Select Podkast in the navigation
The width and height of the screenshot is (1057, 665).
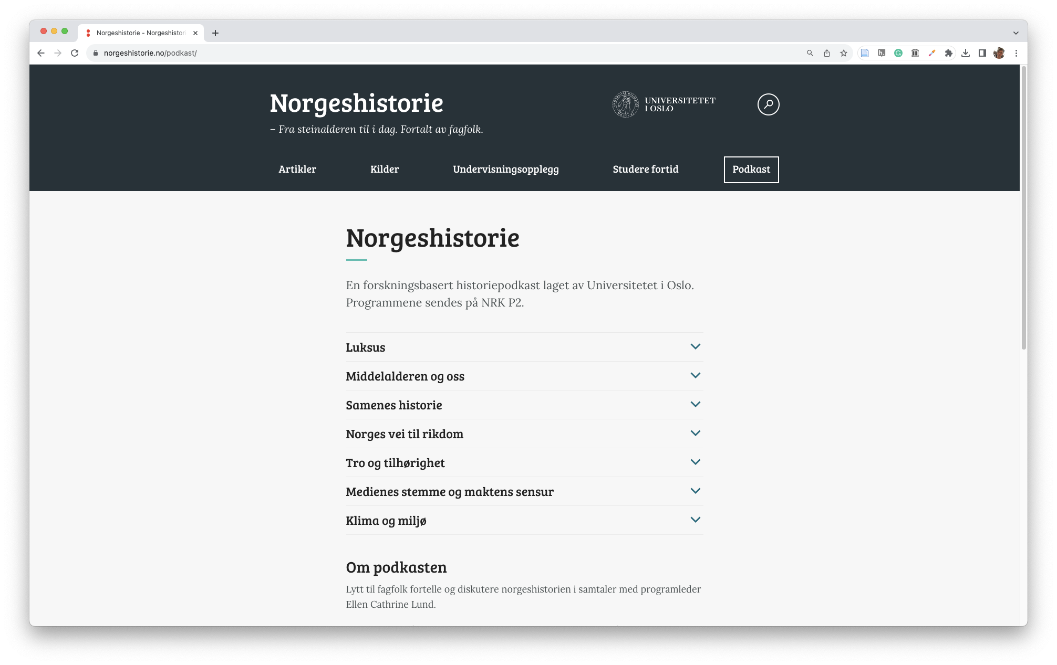coord(751,170)
